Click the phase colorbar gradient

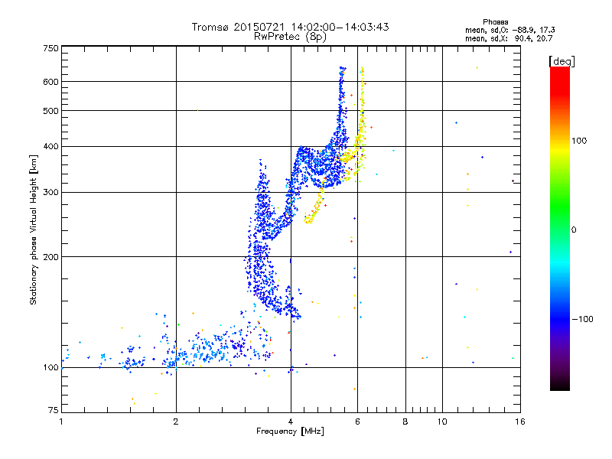(560, 229)
